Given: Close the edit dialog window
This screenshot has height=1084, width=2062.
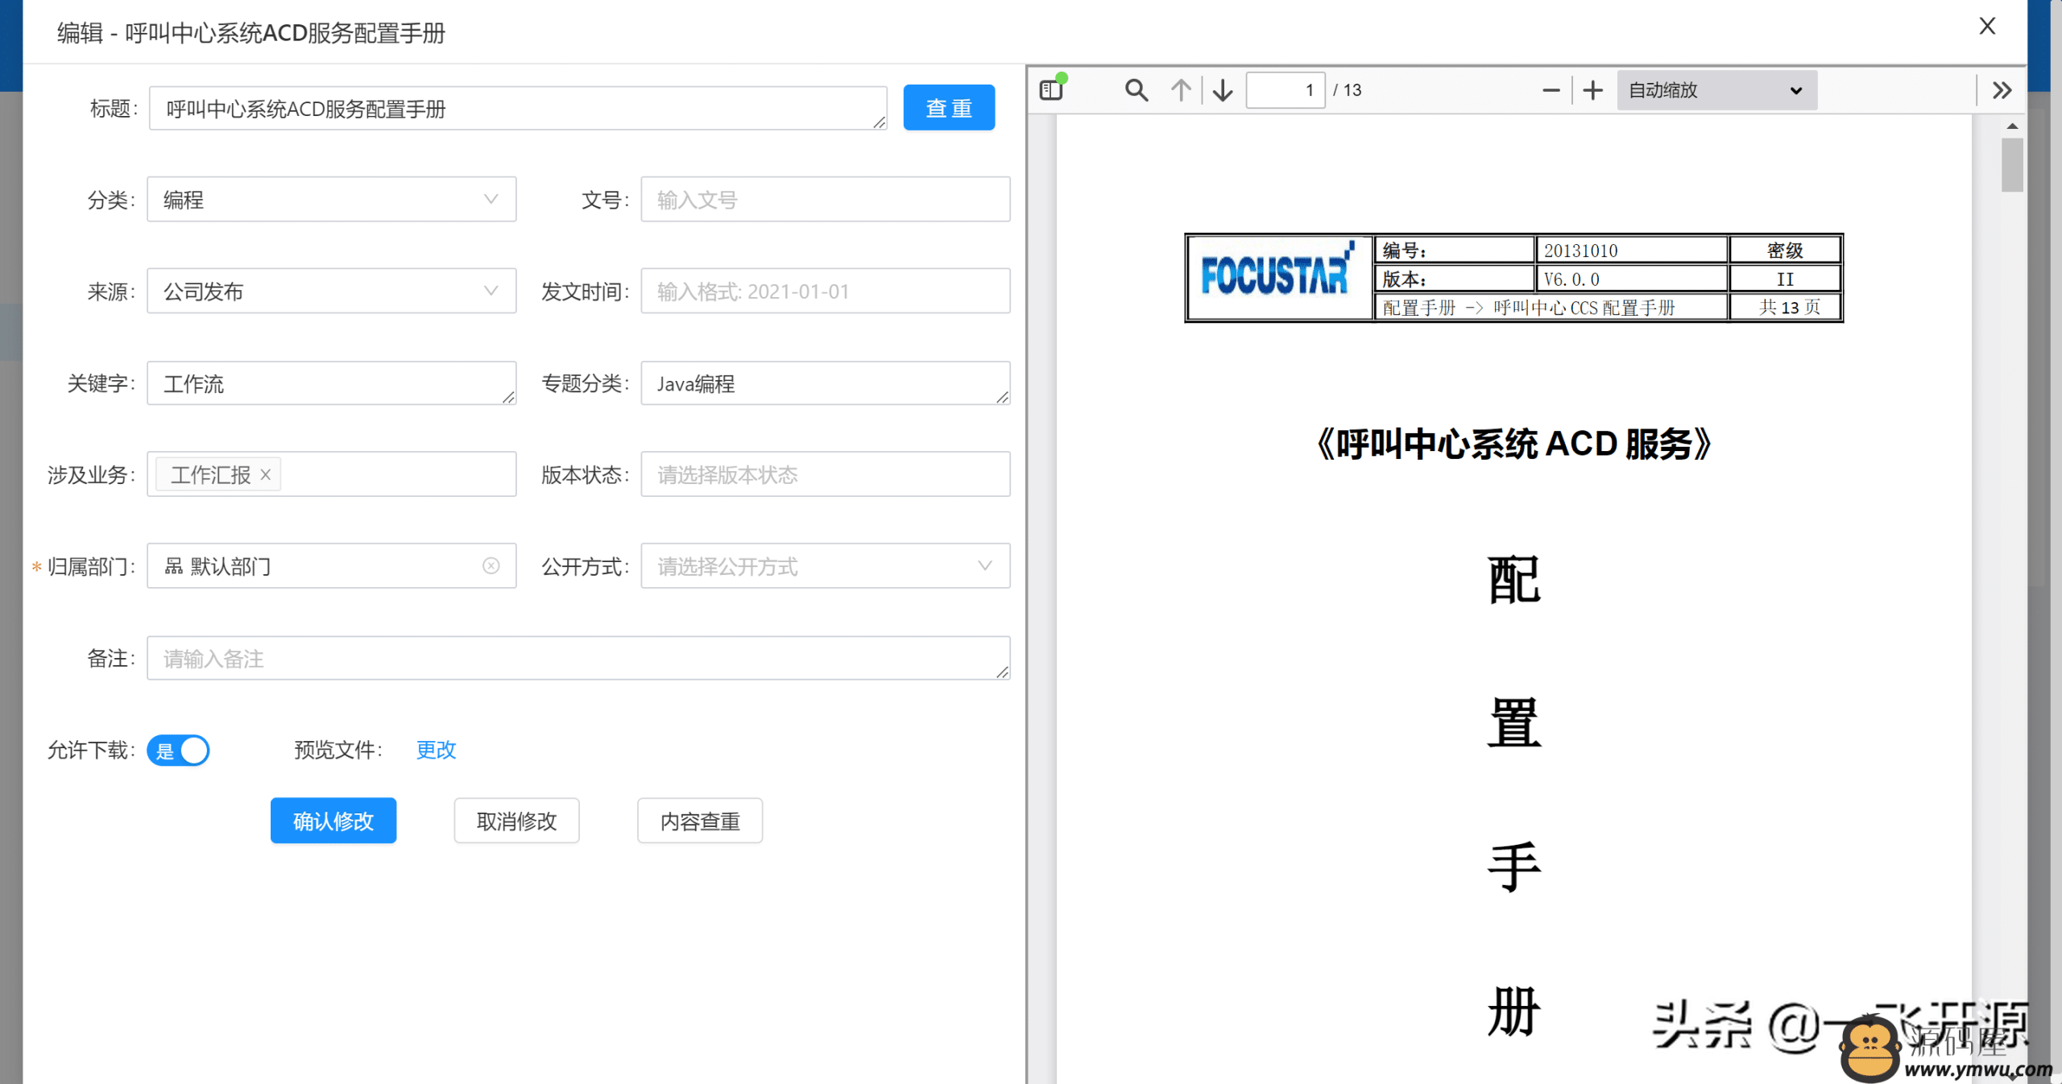Looking at the screenshot, I should 1987,27.
